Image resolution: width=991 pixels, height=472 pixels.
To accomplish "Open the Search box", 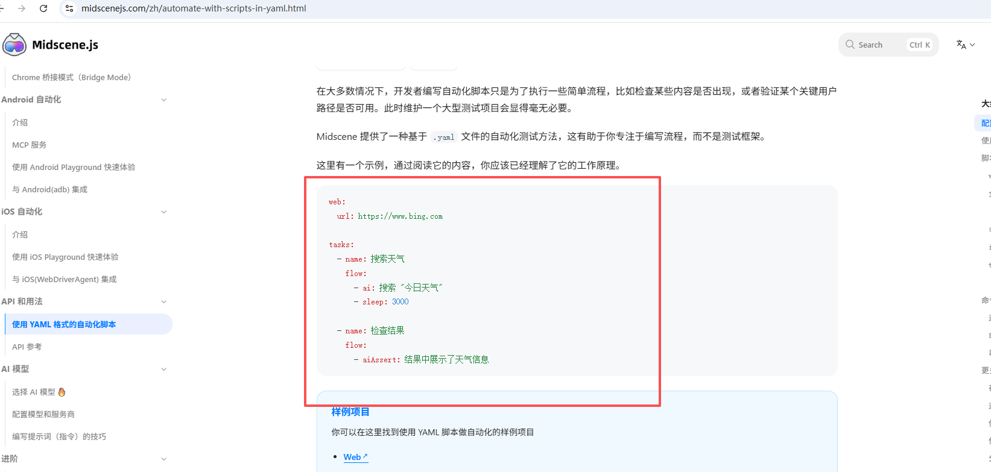I will pos(888,45).
